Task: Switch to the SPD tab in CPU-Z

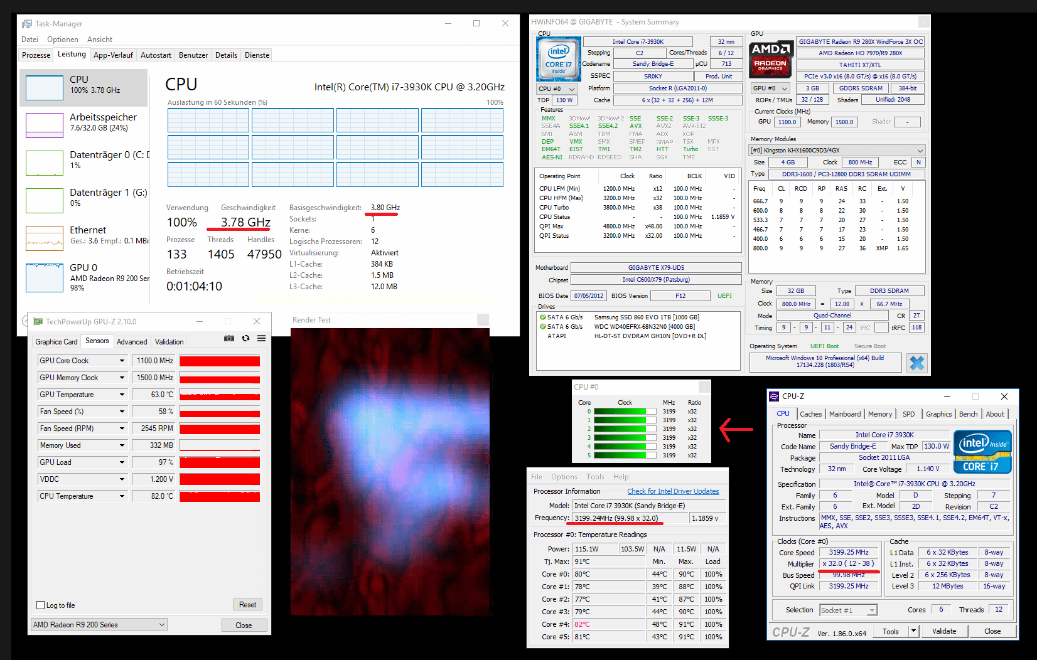Action: [x=908, y=414]
